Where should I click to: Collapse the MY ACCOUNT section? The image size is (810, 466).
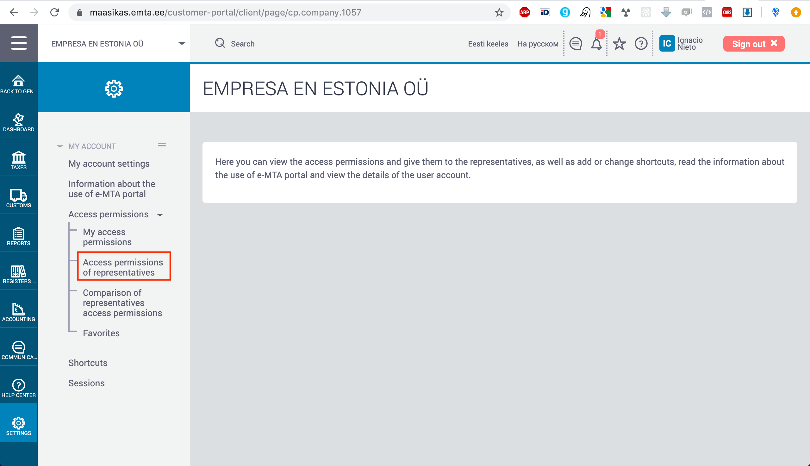[60, 146]
